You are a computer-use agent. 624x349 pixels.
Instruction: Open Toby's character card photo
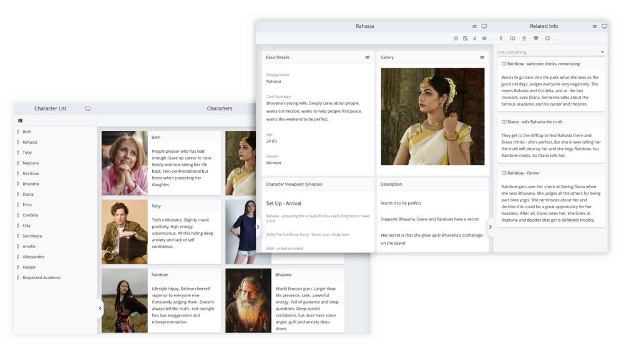tap(125, 232)
